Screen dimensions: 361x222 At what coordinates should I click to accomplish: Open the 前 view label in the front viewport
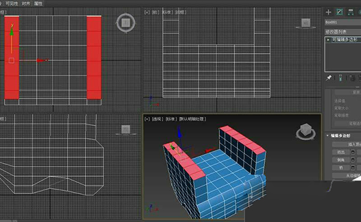point(156,12)
